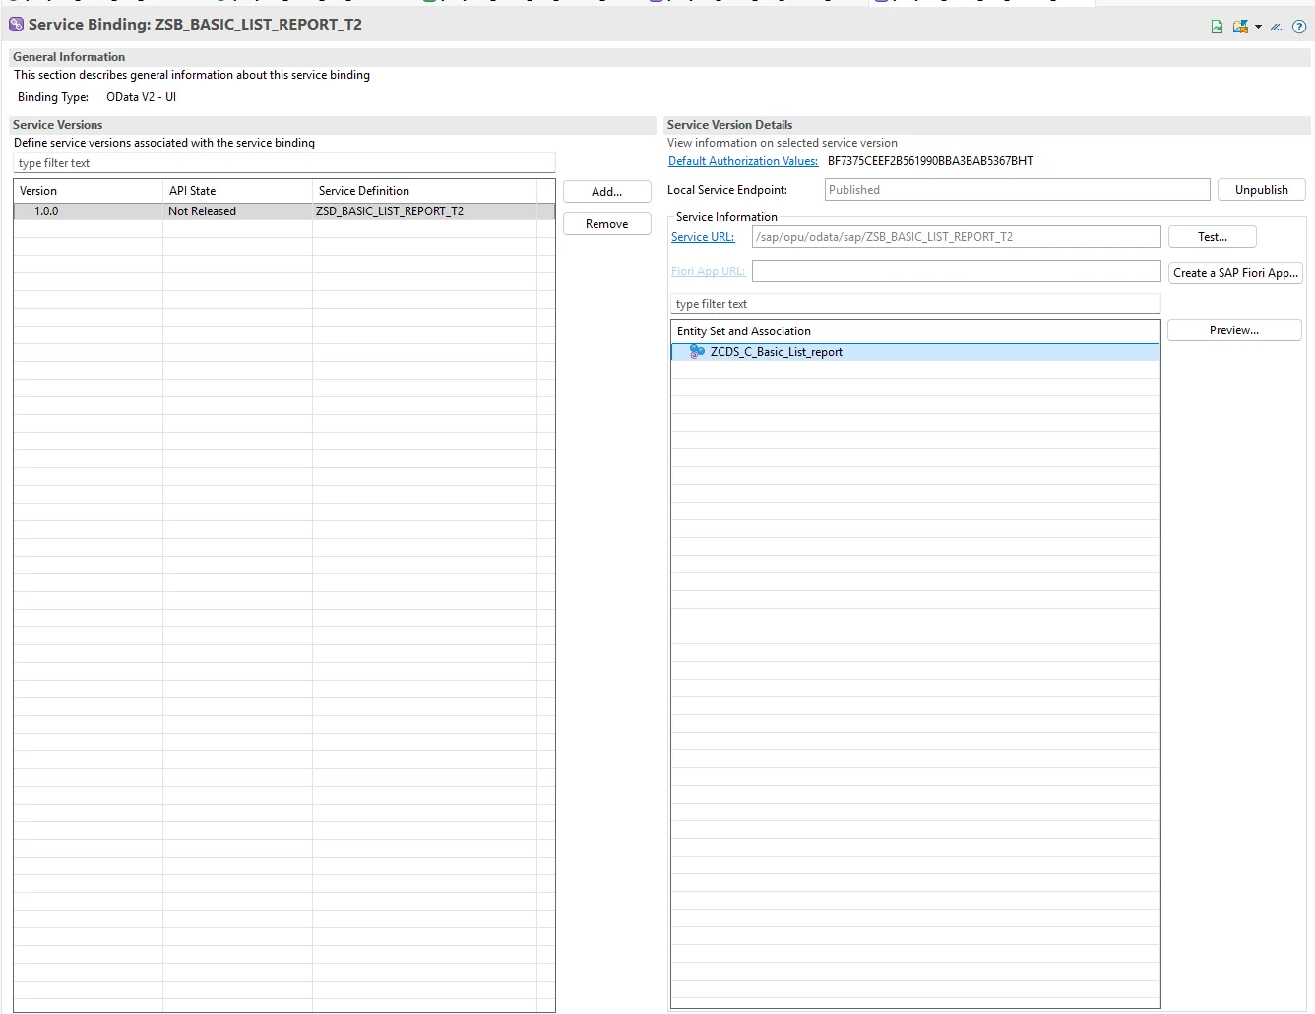Image resolution: width=1315 pixels, height=1014 pixels.
Task: Click the authorization value BF7375CEEF2B561990BBA3BAB5367BHT
Action: coord(930,161)
